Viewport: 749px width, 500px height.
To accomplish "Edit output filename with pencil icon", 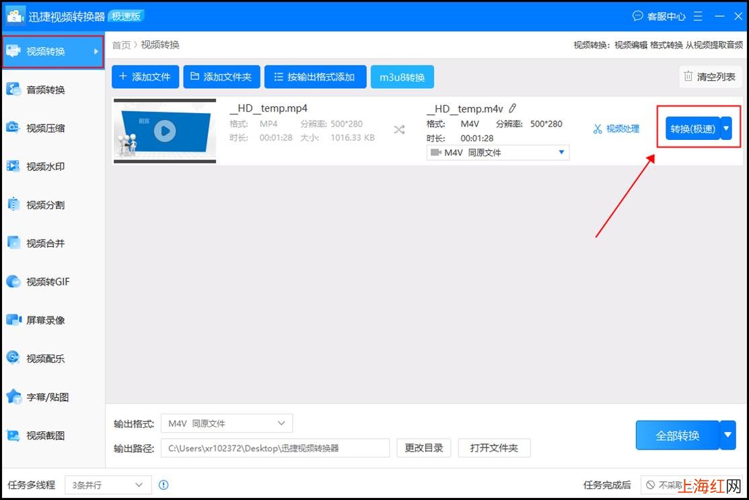I will click(513, 108).
